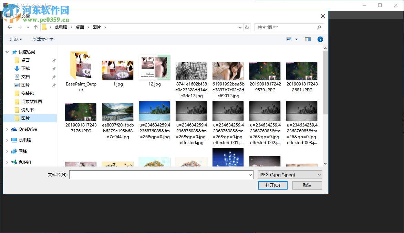Screen dimensions: 404x233
Task: Navigate back with the left arrow icon
Action: click(x=9, y=27)
